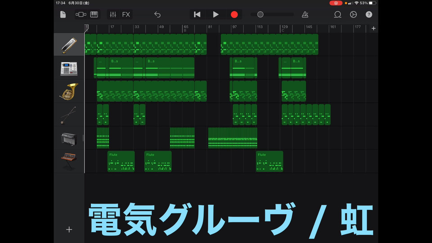Start recording with red Record button
Image resolution: width=432 pixels, height=243 pixels.
[x=234, y=14]
